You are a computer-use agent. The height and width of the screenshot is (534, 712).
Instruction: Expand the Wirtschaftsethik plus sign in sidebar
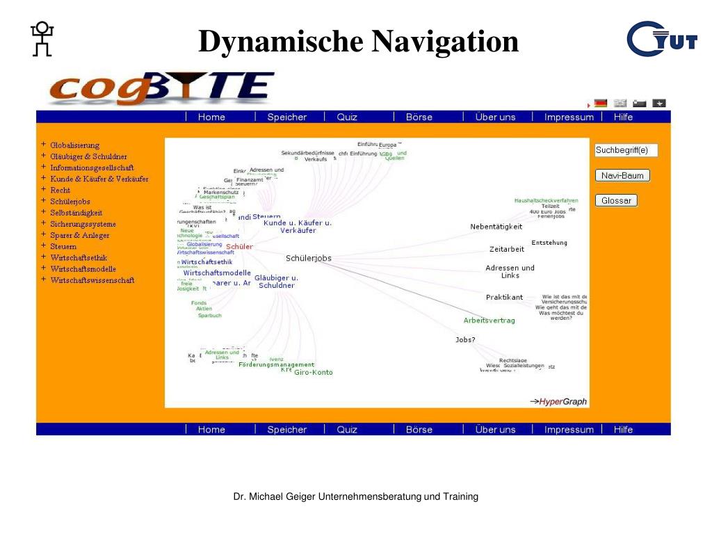[44, 257]
